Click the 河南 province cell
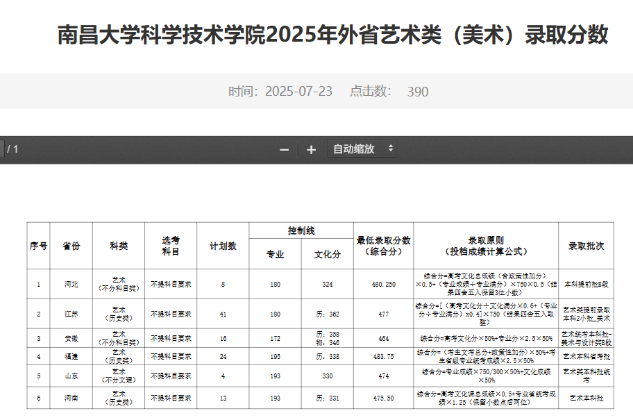 (x=71, y=398)
